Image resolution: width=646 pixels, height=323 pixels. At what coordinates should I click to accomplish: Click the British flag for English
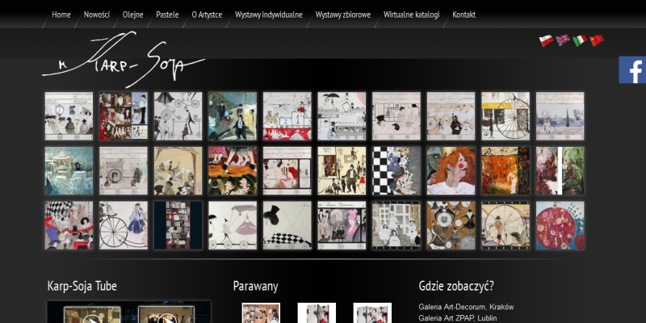point(563,40)
